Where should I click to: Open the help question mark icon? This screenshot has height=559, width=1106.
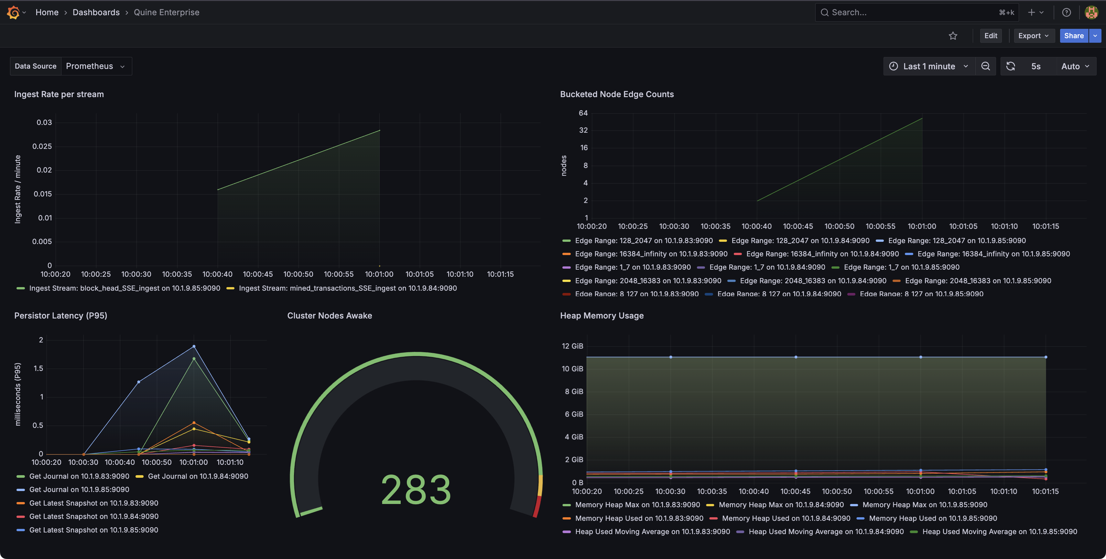[x=1066, y=12]
